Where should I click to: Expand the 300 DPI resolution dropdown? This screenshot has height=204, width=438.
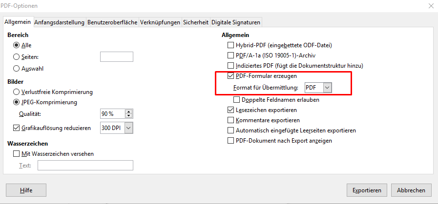point(128,128)
